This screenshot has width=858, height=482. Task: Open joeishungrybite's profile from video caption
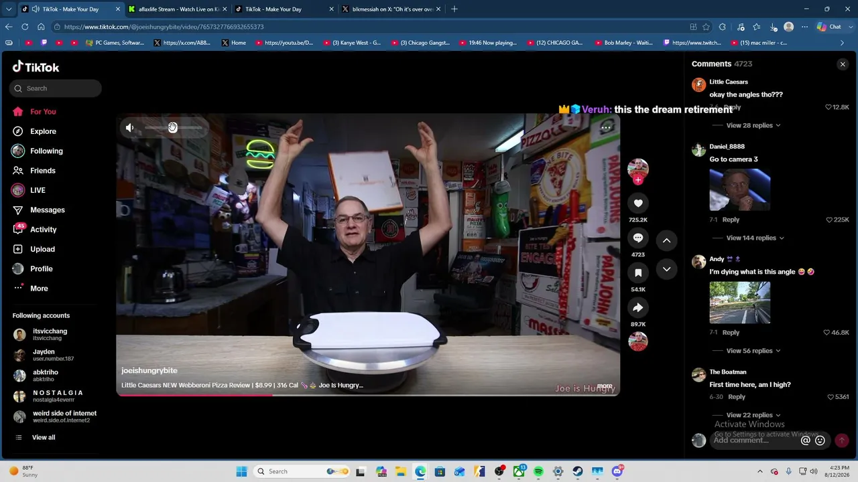pos(149,370)
